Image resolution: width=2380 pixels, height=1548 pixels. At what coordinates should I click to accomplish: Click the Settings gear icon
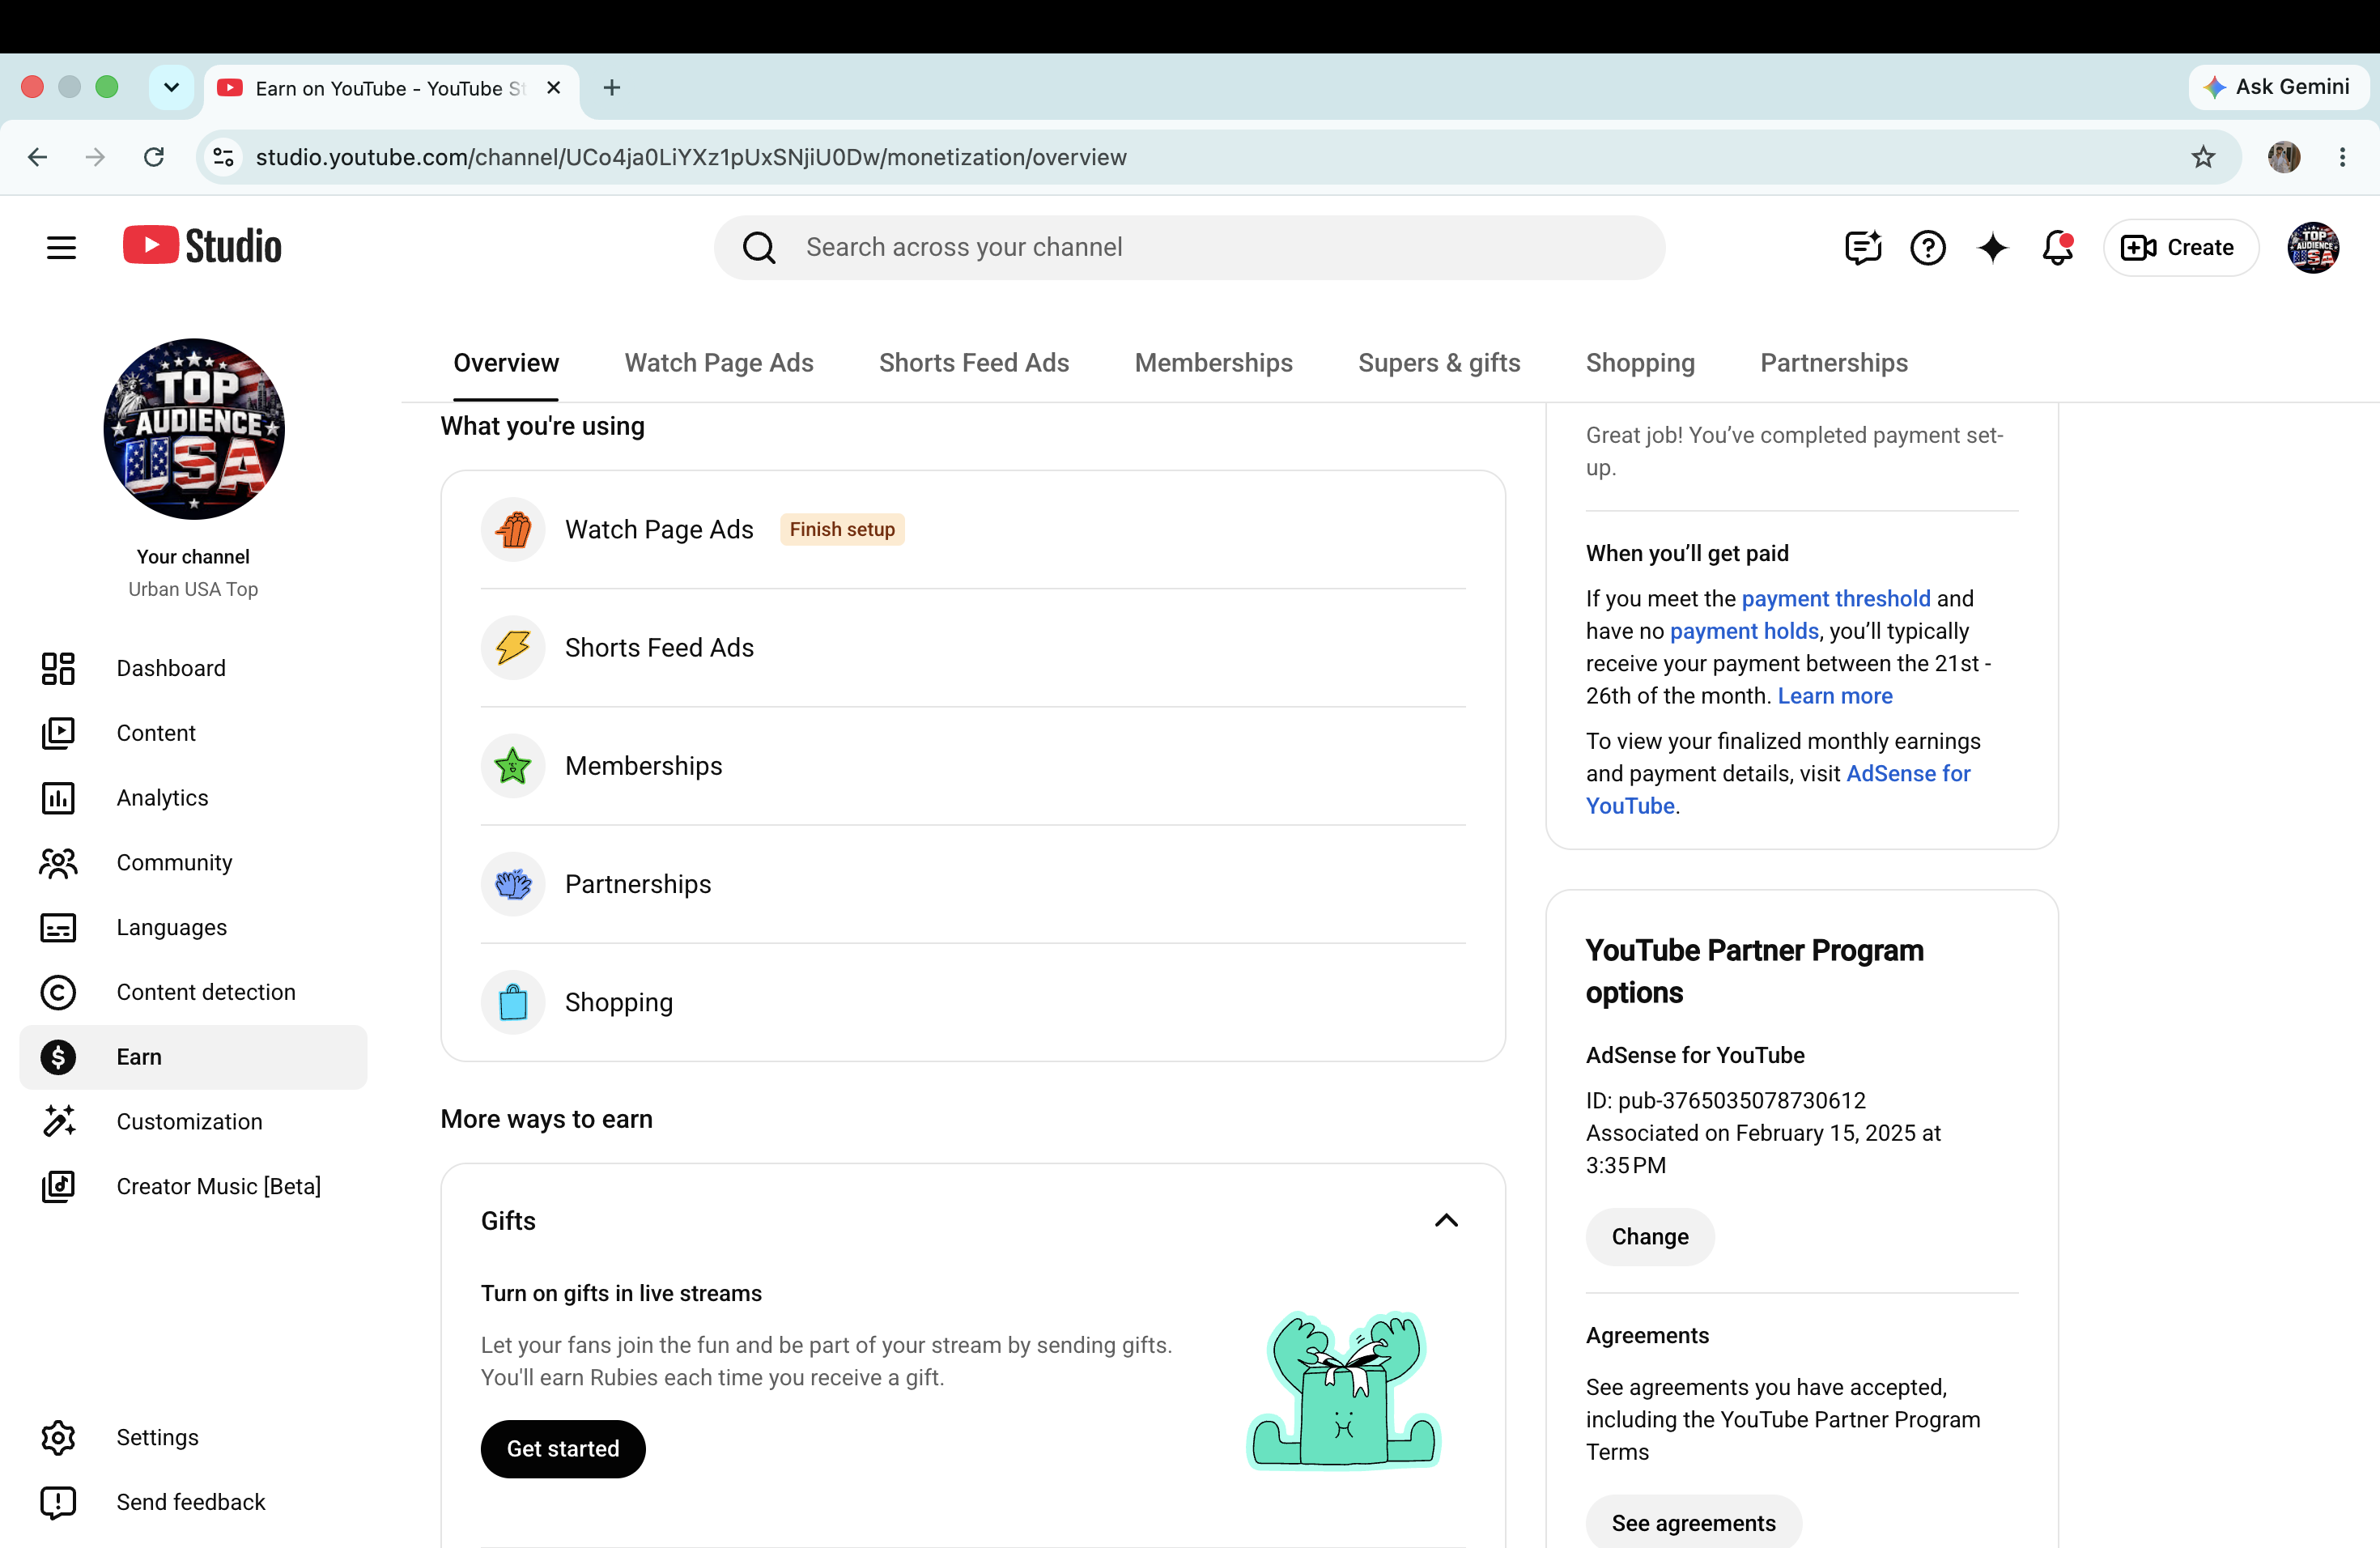58,1437
